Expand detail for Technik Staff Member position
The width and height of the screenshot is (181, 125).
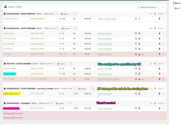162,64
